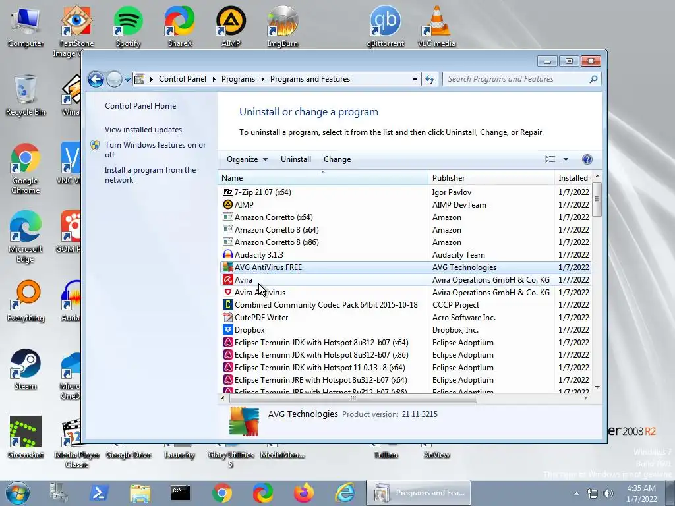Click the Programs and Features taskbar button
This screenshot has height=506, width=675.
(419, 493)
